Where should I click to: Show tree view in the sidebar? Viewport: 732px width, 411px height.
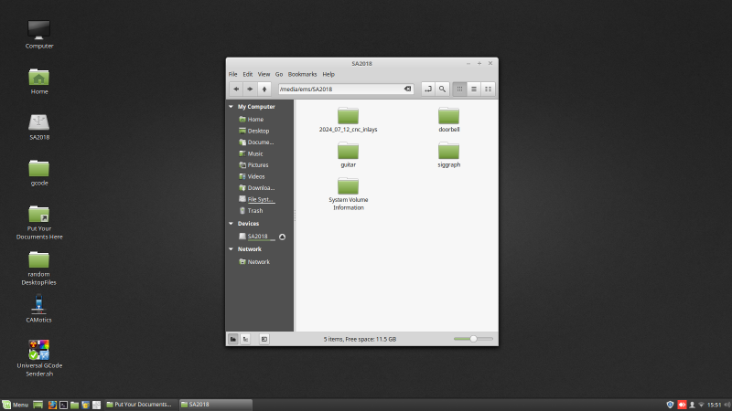[x=245, y=339]
